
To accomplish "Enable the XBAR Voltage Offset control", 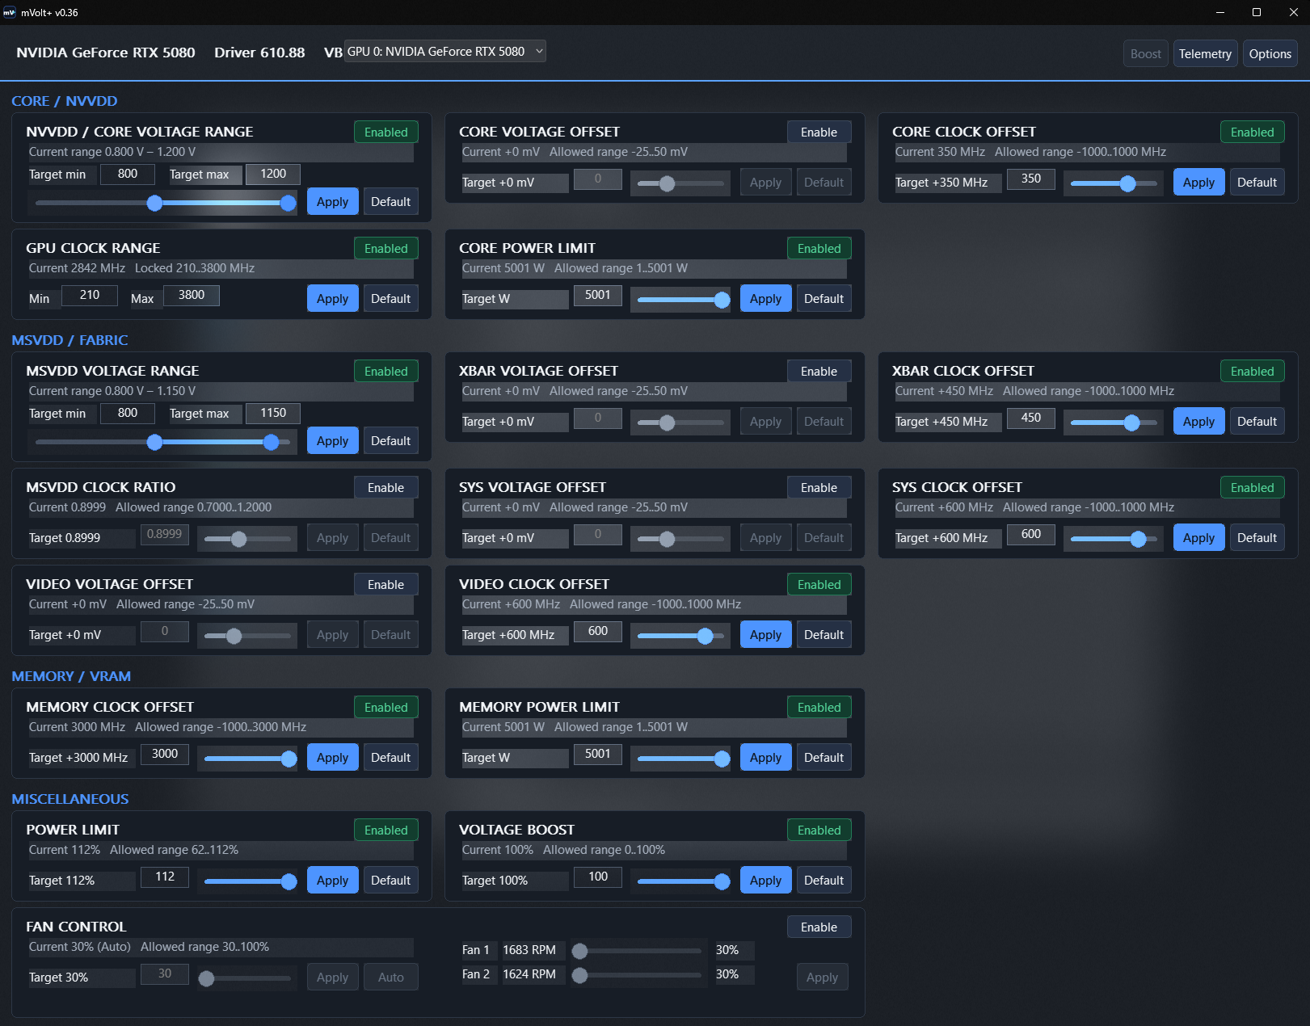I will coord(819,372).
